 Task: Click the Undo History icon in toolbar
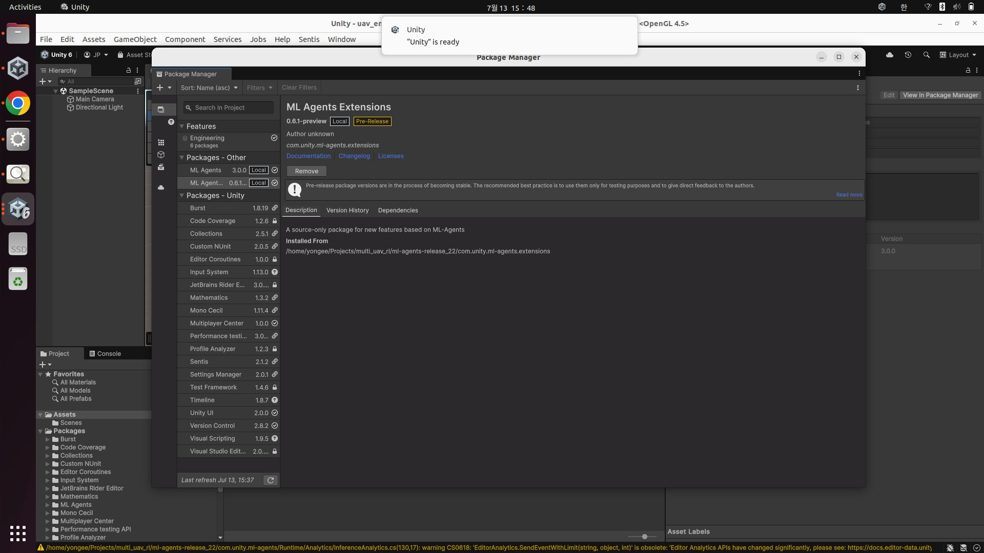pyautogui.click(x=908, y=55)
